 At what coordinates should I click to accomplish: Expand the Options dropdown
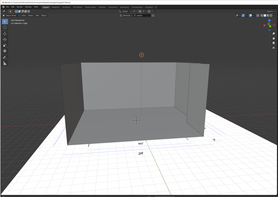point(271,11)
